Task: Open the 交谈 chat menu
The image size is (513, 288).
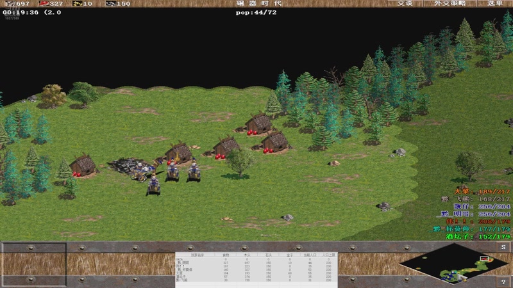Action: [405, 3]
